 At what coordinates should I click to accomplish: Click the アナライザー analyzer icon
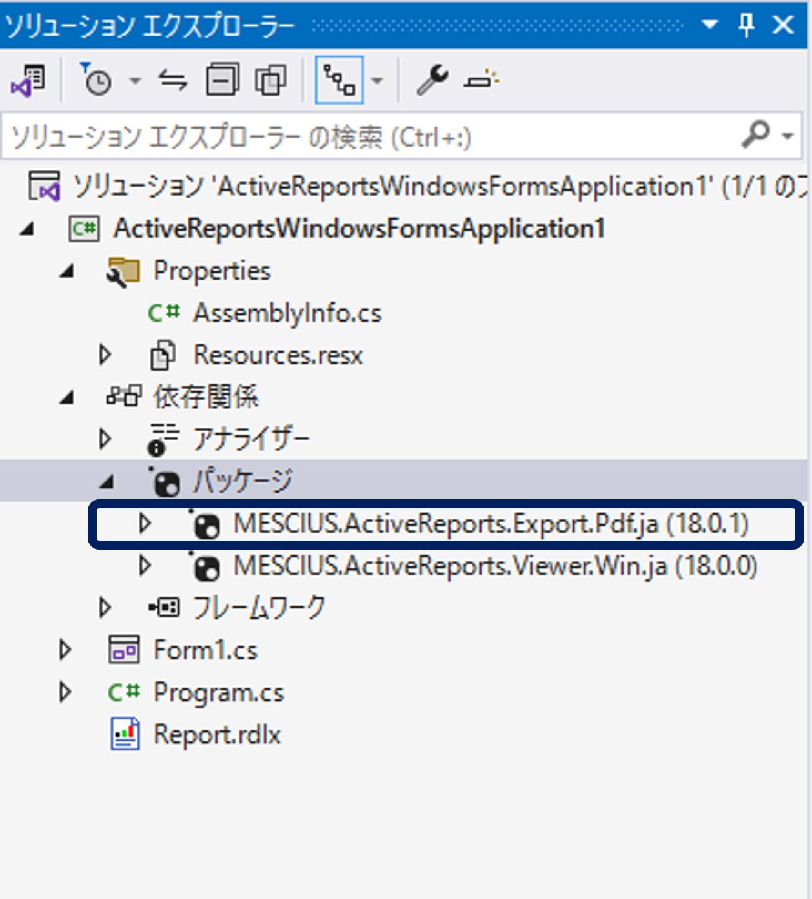pos(163,439)
